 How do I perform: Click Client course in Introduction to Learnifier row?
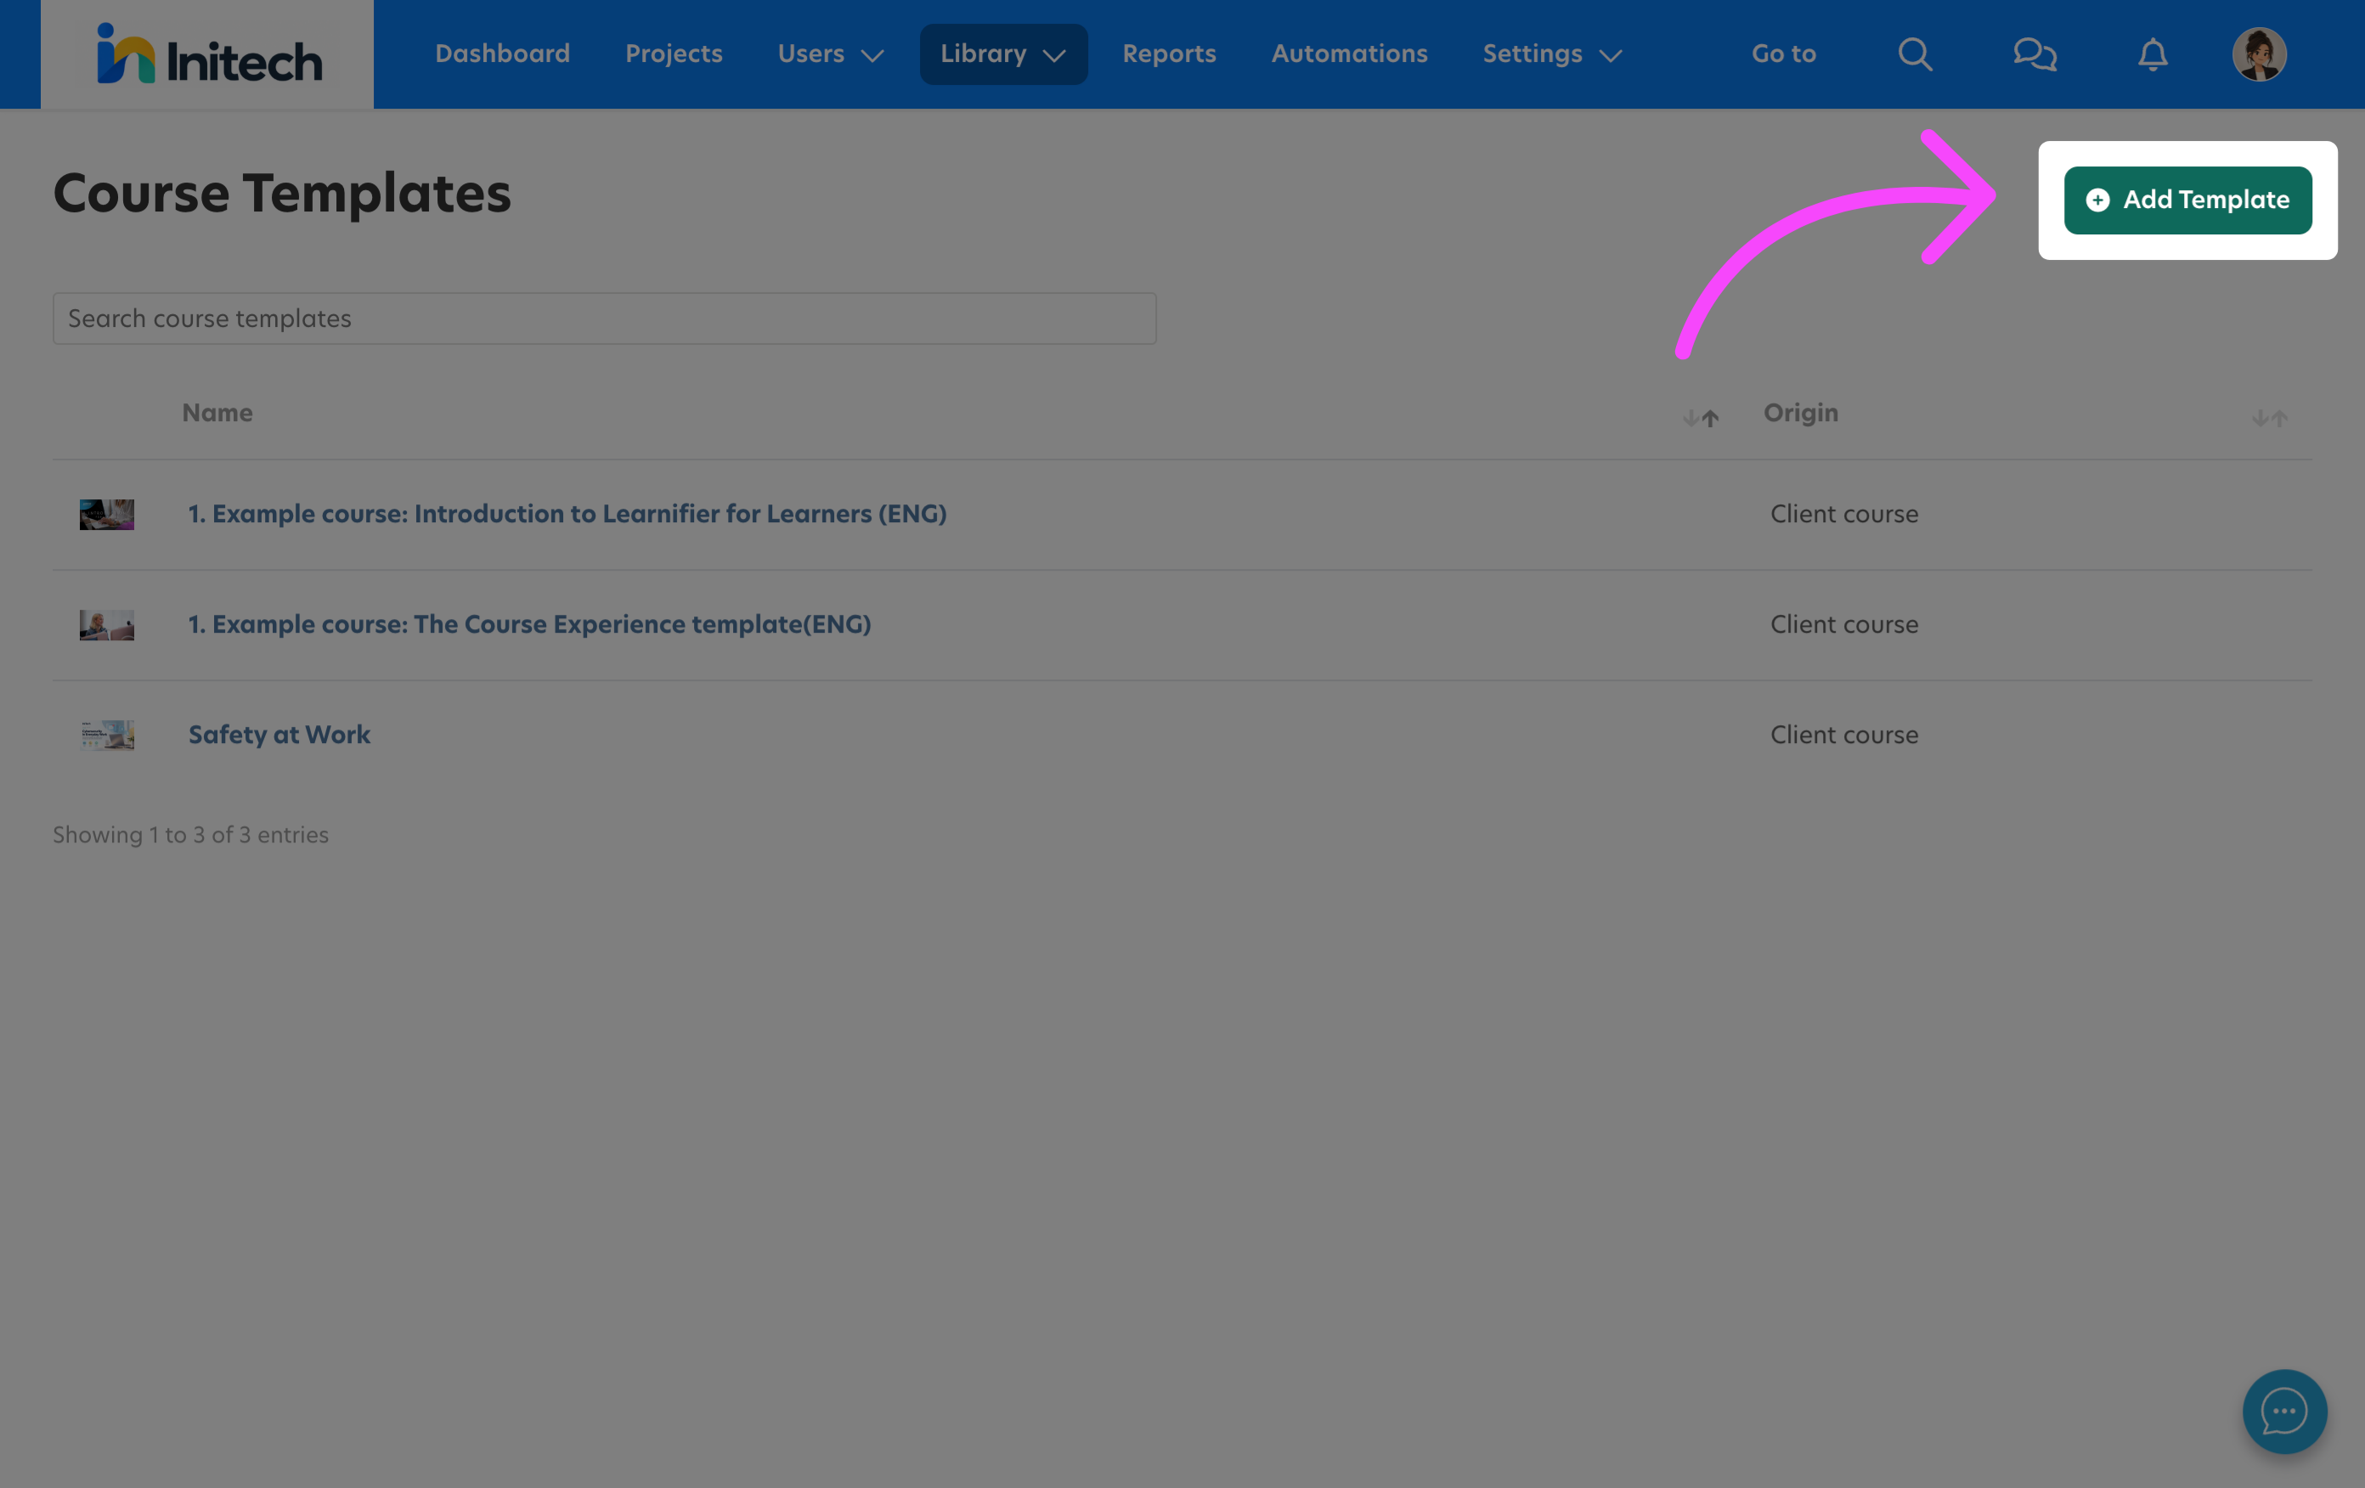(x=1843, y=514)
